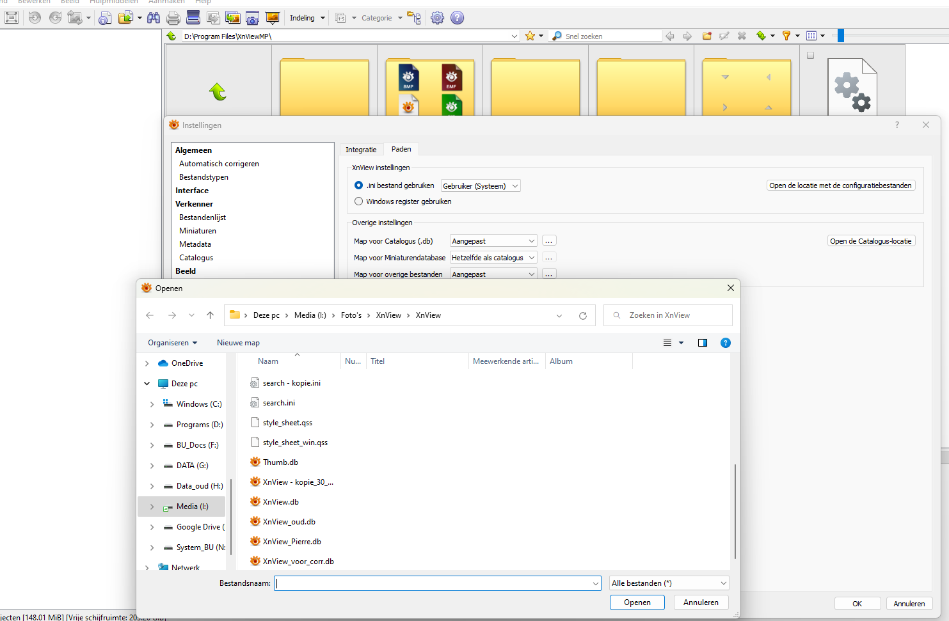The width and height of the screenshot is (949, 621).
Task: Open the screen capture camera tool
Action: tap(253, 18)
